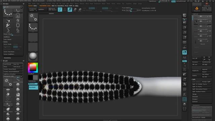Screen dimensions: 215x121
Task: Adjust the Draw Size slider
Action: pos(131,10)
